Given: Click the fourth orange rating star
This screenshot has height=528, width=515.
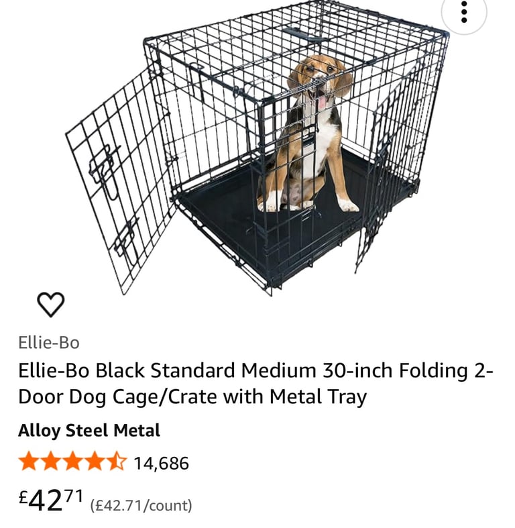Looking at the screenshot, I should pyautogui.click(x=95, y=462).
